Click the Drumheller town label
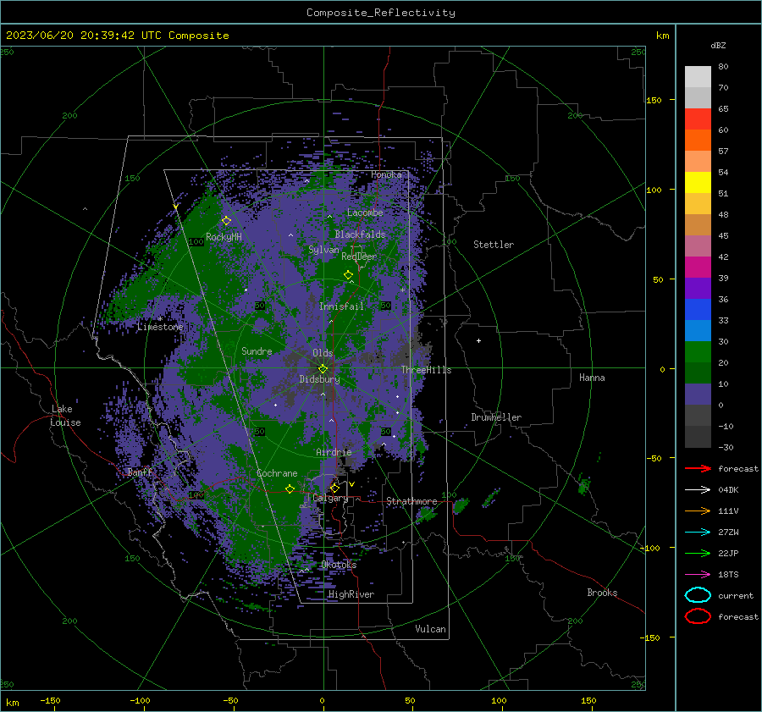 pyautogui.click(x=496, y=417)
